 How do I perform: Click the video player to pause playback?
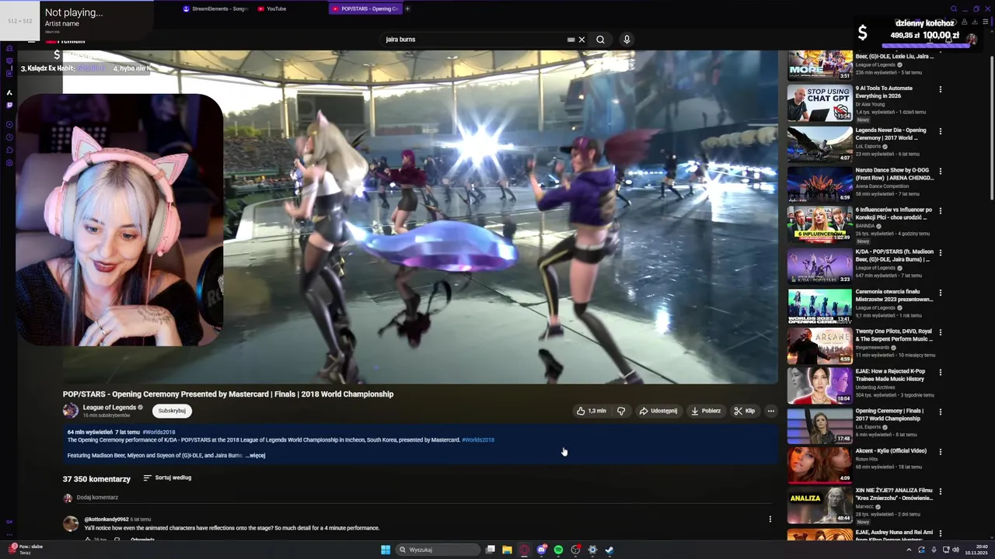point(420,217)
